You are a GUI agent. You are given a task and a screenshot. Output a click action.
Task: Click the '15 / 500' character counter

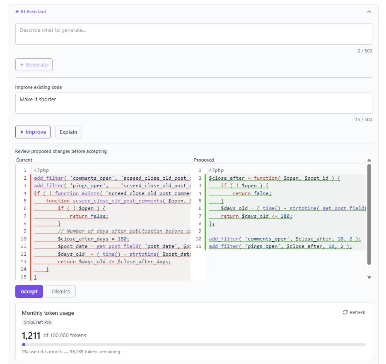[x=364, y=119]
